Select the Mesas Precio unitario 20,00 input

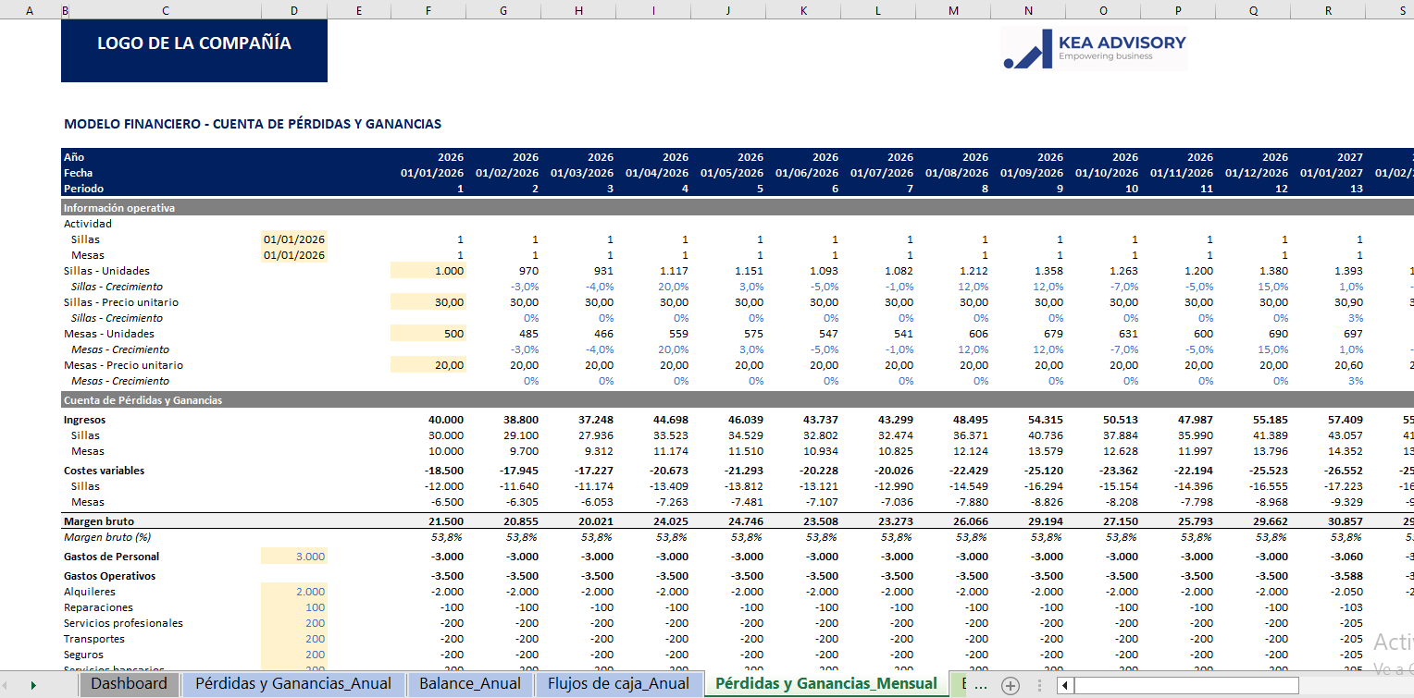pyautogui.click(x=428, y=365)
